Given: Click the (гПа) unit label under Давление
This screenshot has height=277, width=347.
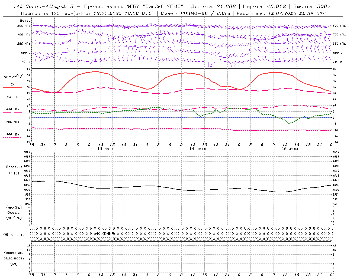Looking at the screenshot, I should [14, 173].
